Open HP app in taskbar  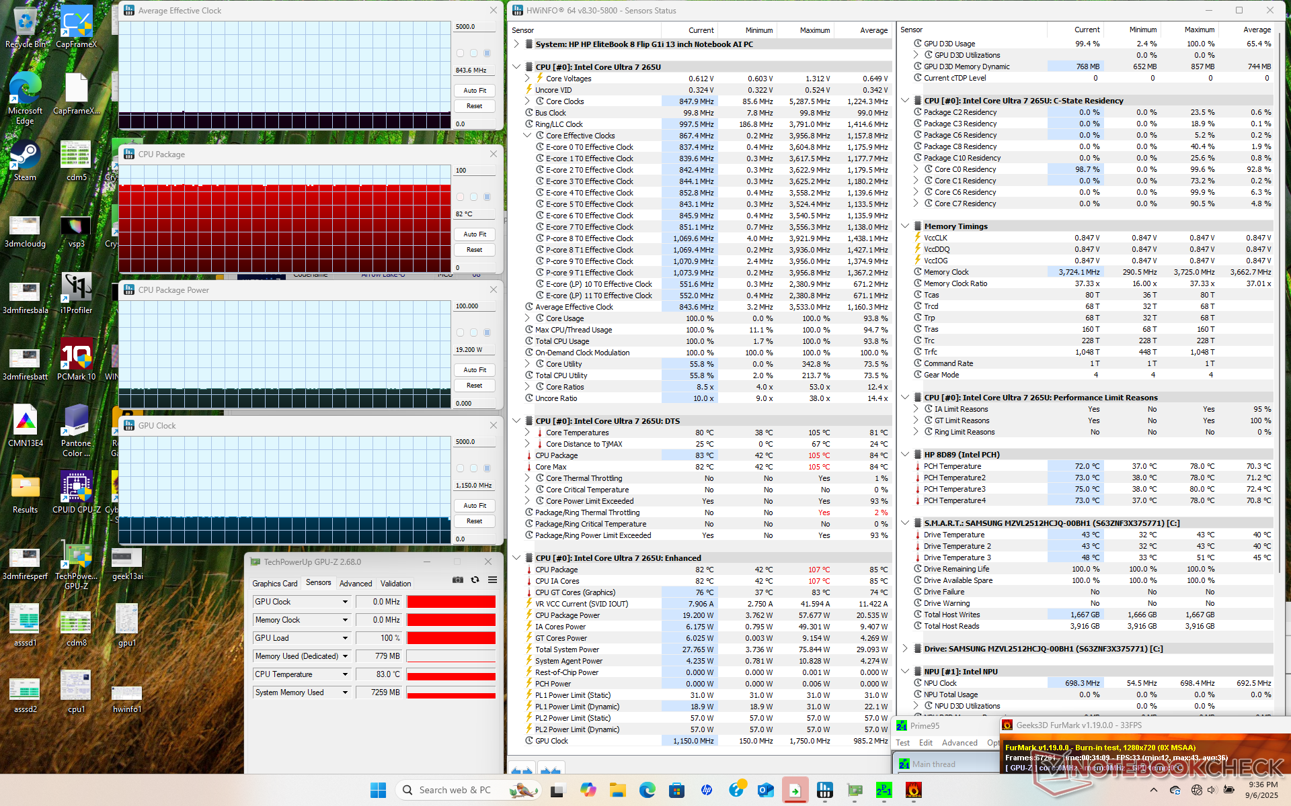point(706,791)
